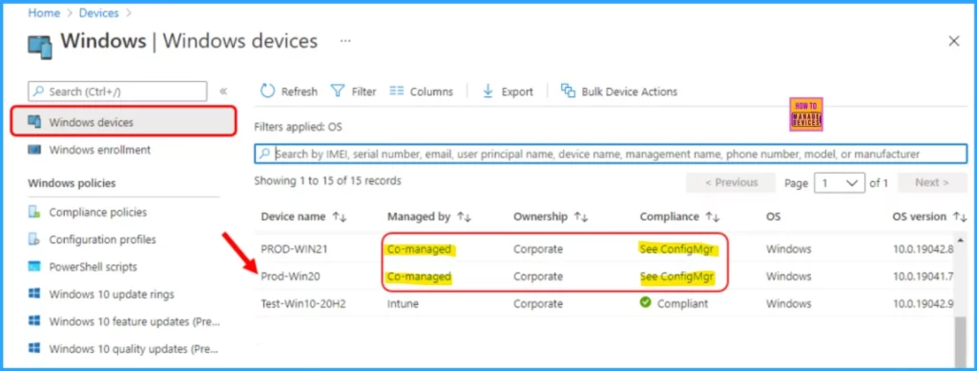Close the Windows devices blade
Image resolution: width=977 pixels, height=371 pixels.
pos(953,41)
